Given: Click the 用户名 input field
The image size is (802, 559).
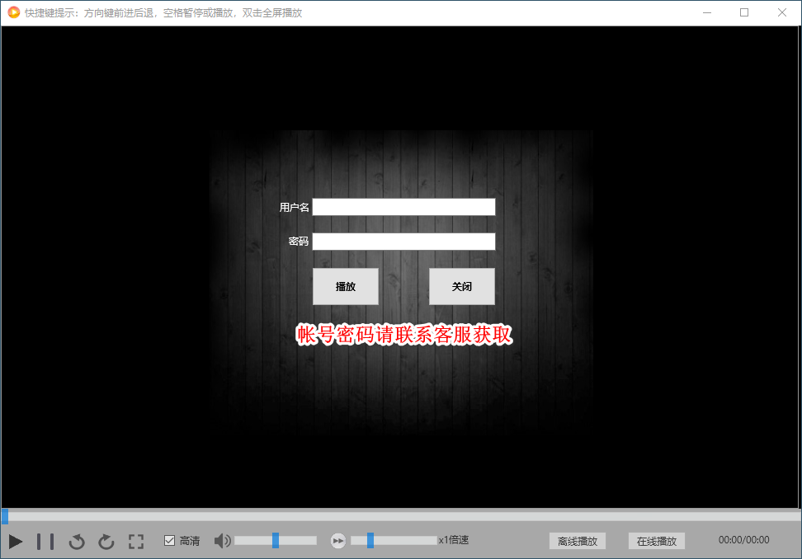Looking at the screenshot, I should (404, 207).
